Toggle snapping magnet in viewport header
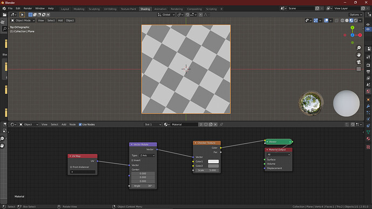The image size is (372, 209). 188,15
